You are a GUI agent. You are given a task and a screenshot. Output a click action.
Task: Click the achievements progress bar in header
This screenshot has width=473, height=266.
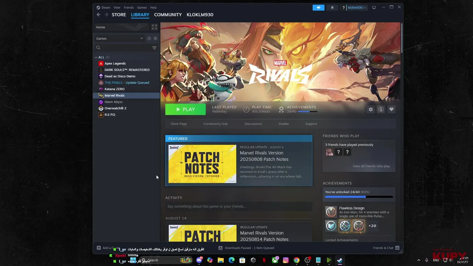click(x=307, y=112)
